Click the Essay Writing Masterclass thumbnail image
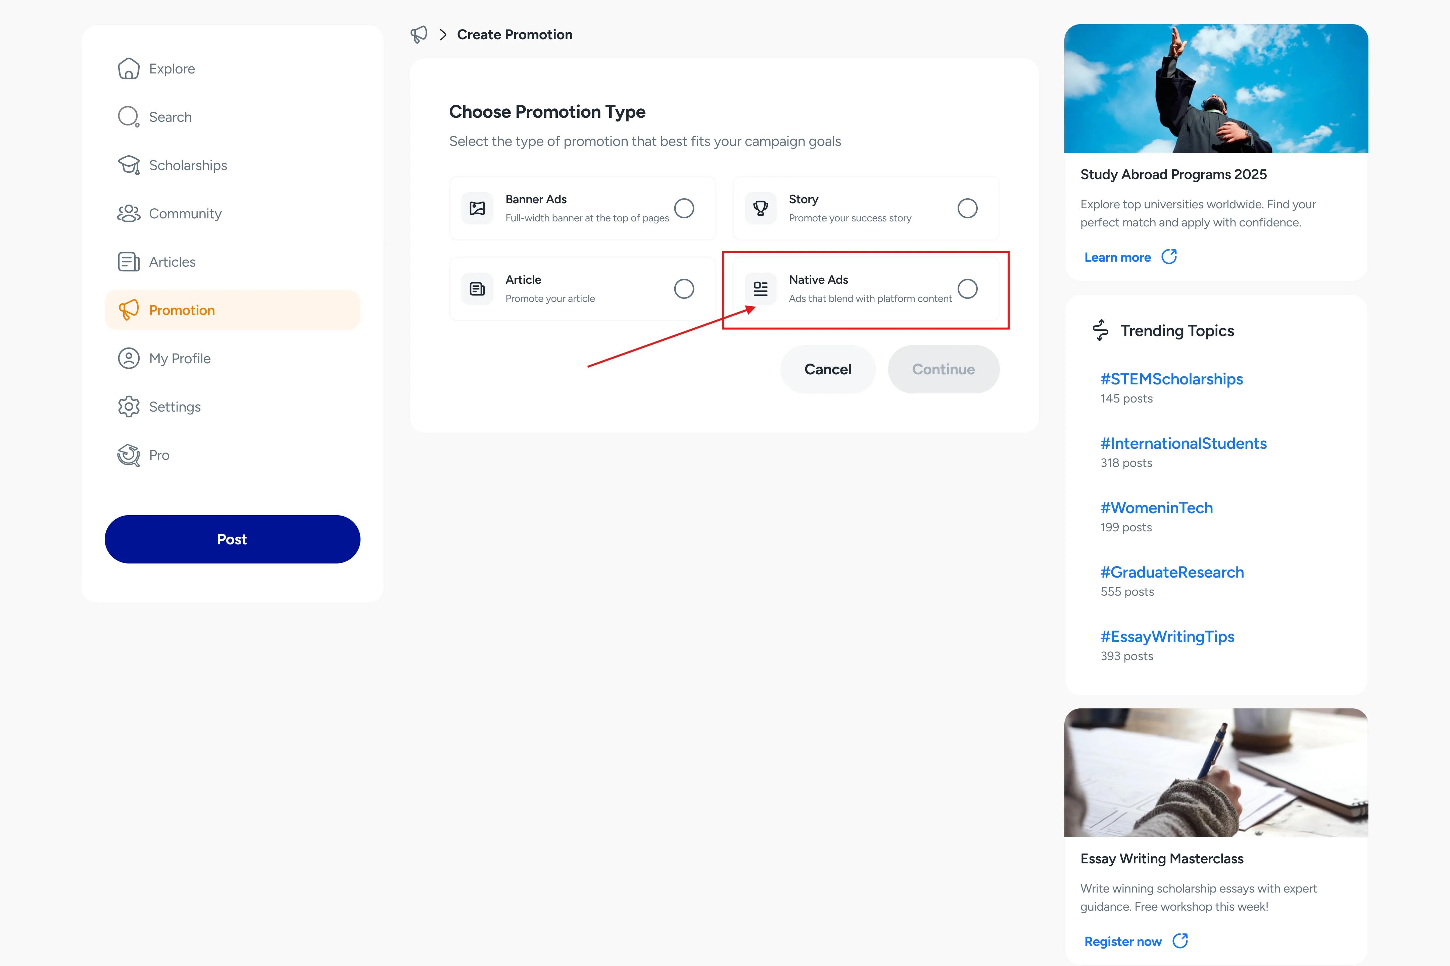 point(1216,772)
